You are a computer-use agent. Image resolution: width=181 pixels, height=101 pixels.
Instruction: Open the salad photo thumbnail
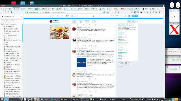[59, 36]
